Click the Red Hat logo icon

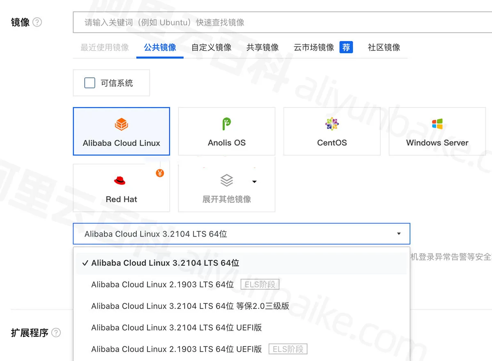tap(120, 180)
